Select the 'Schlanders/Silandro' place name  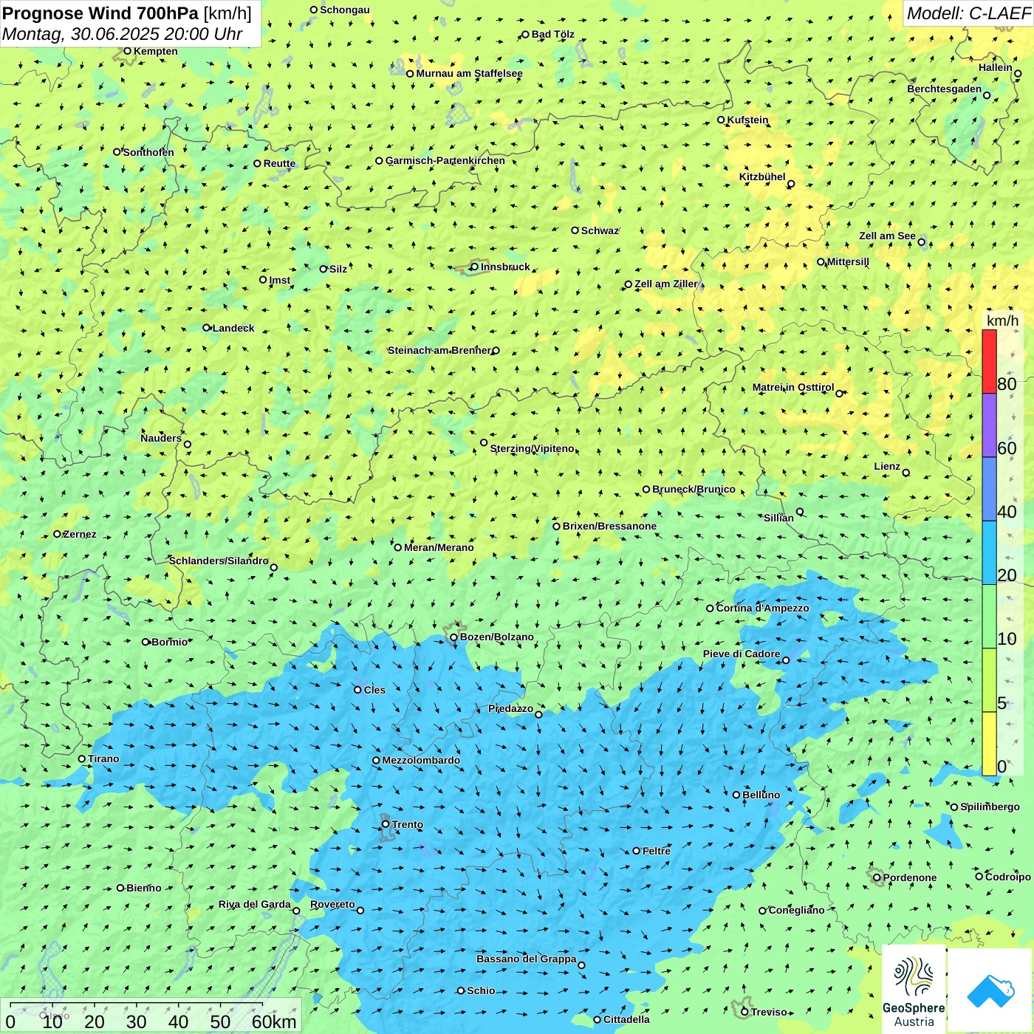tap(219, 561)
